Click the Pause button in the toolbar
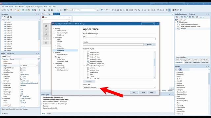This screenshot has width=211, height=118. tap(49, 10)
